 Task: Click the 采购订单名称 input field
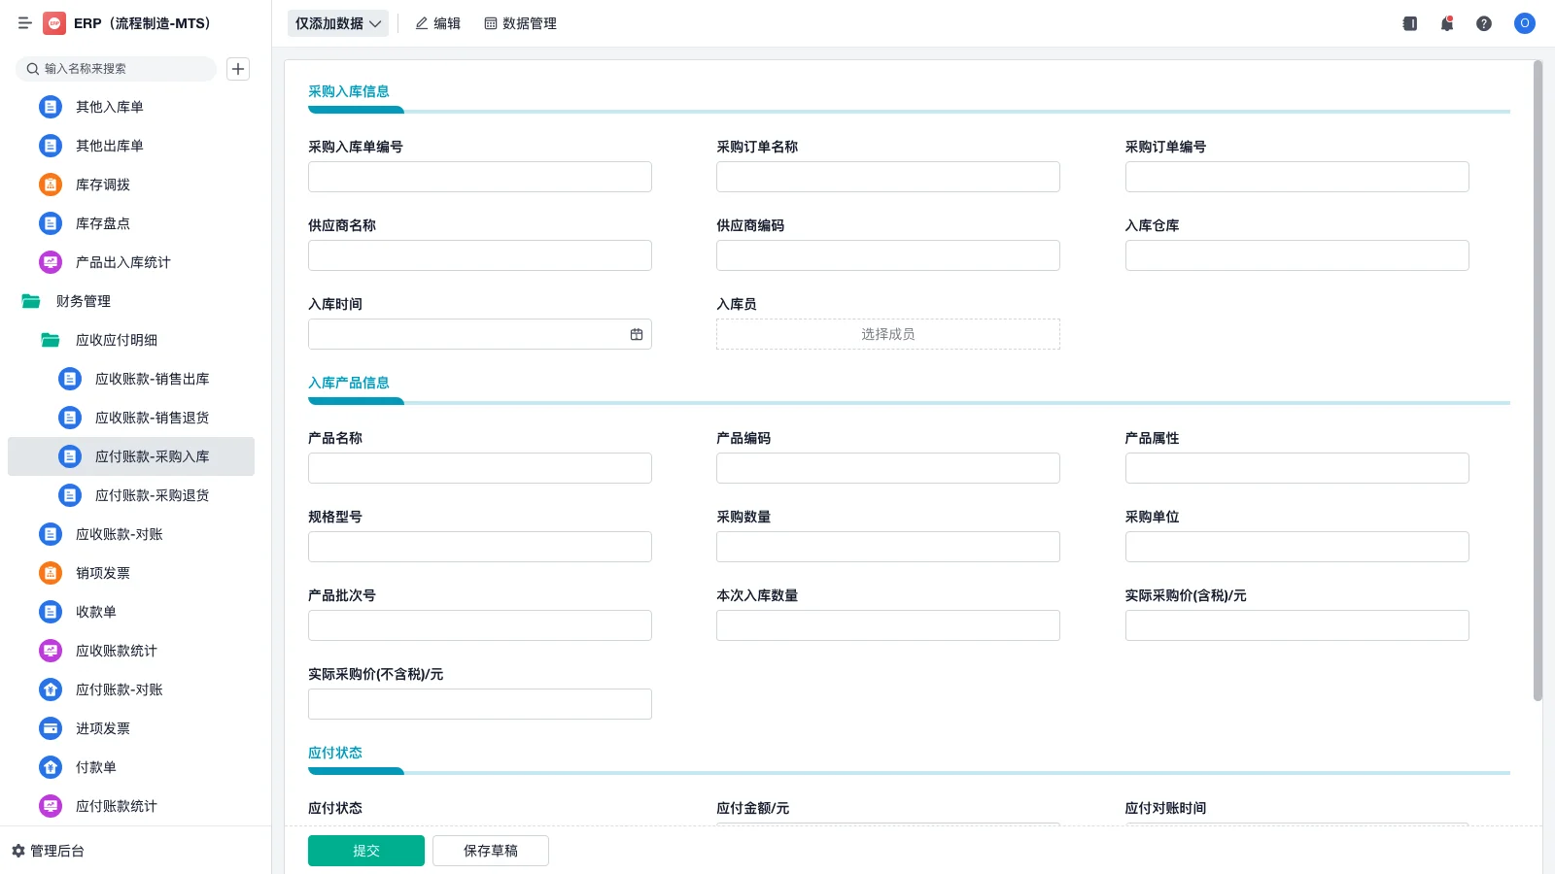(x=888, y=177)
